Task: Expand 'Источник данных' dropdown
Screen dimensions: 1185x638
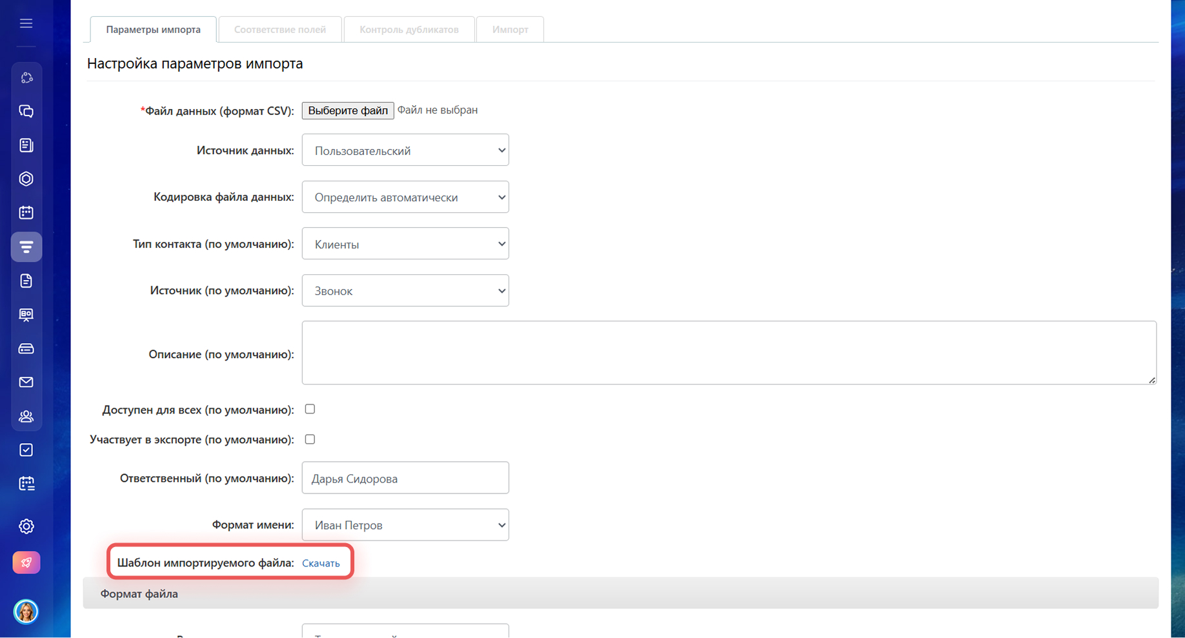Action: point(405,150)
